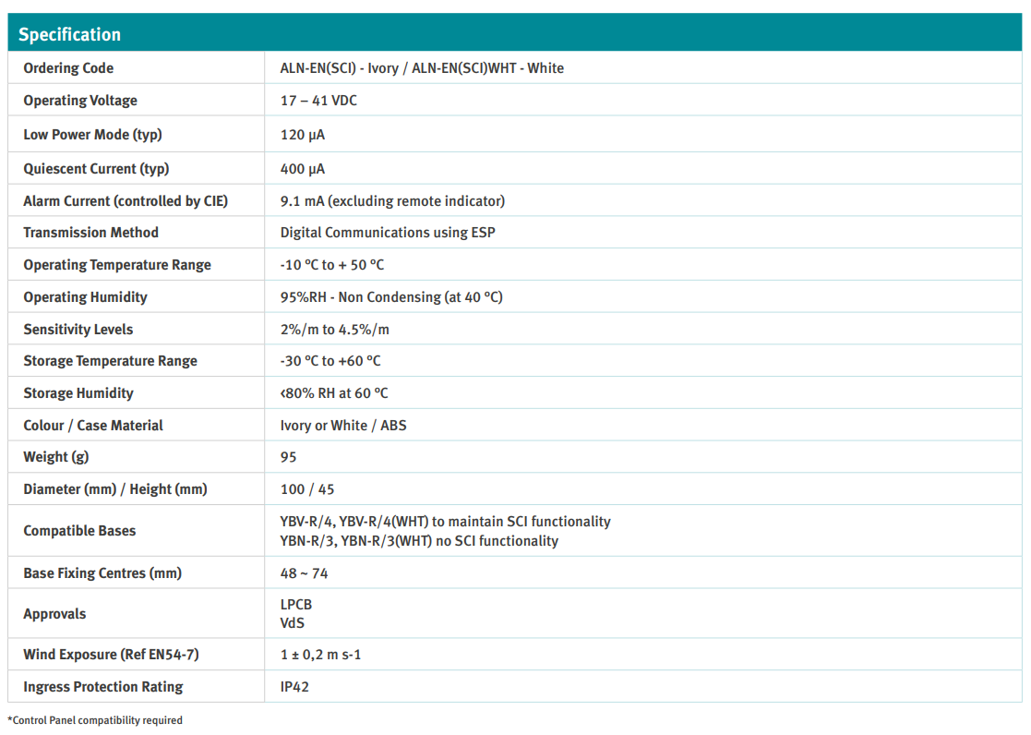The height and width of the screenshot is (735, 1031).
Task: Select the Colour / Case Material label
Action: pyautogui.click(x=93, y=426)
